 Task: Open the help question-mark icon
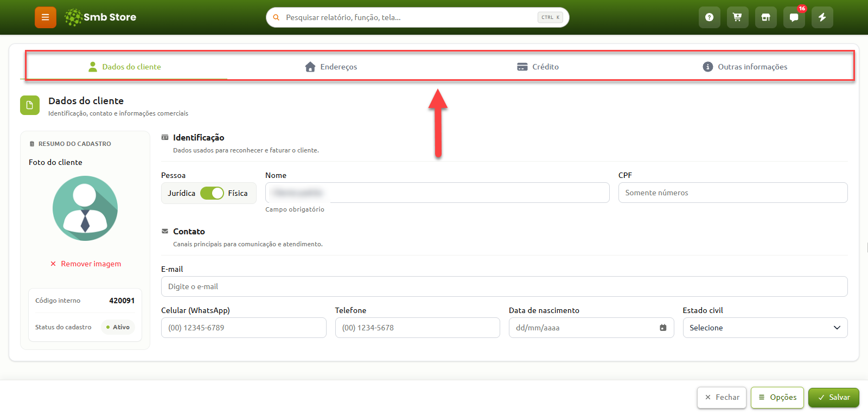coord(709,17)
